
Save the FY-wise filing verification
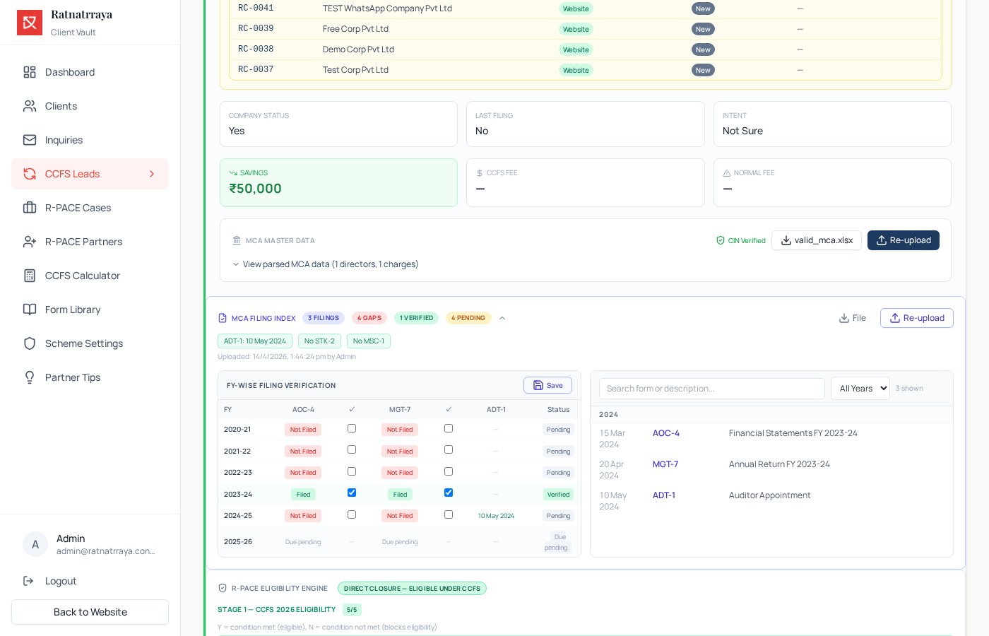point(547,385)
